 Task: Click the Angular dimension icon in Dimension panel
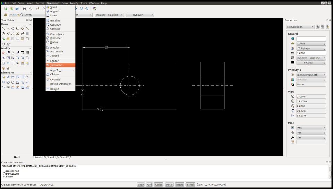[x=18, y=82]
